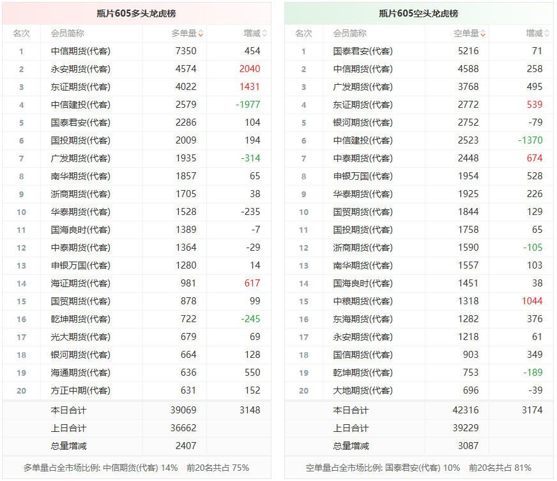Sort long table by 多单量 arrow icon

coord(201,33)
